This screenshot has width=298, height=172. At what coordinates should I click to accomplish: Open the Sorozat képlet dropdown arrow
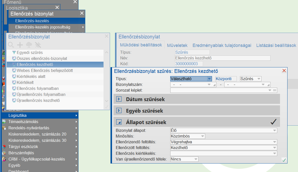(x=270, y=90)
